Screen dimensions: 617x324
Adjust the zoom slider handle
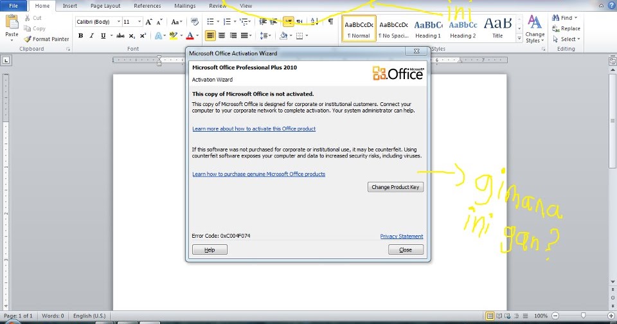click(583, 316)
